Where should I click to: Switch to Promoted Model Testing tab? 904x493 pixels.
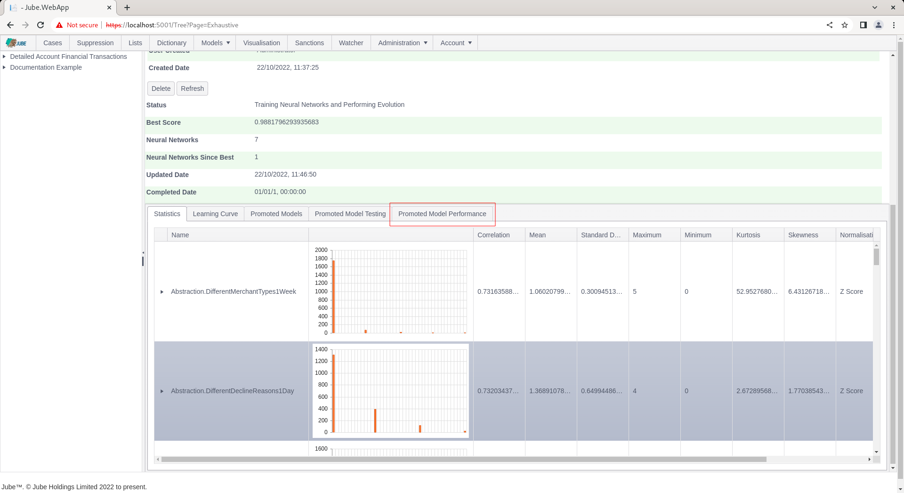(350, 214)
